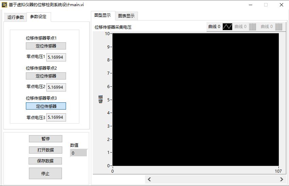Switch to the 运行参数 tab
This screenshot has width=289, height=186.
15,17
